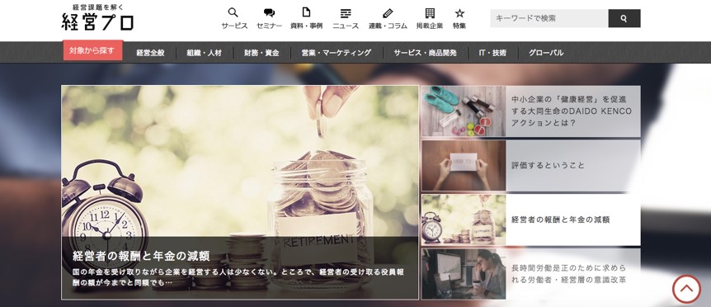Screen dimensions: 711x307
Task: Click the 特集 label in header
Action: pos(459,26)
